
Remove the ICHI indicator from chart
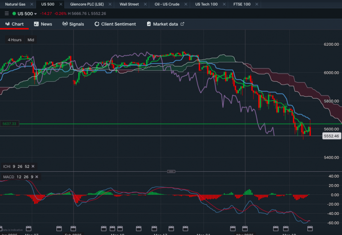[x=33, y=166]
